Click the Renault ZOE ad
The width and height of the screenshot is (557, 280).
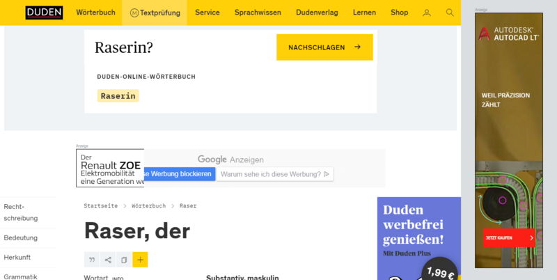110,168
